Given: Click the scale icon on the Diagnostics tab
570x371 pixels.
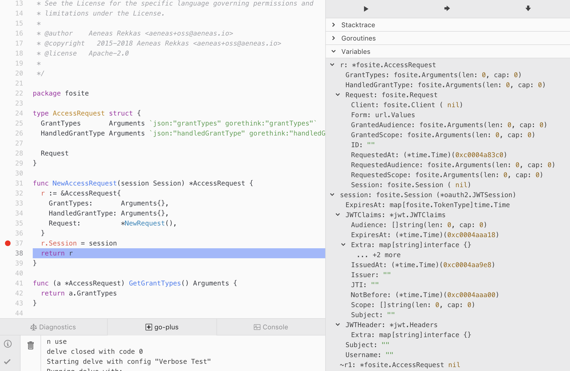Looking at the screenshot, I should [33, 327].
